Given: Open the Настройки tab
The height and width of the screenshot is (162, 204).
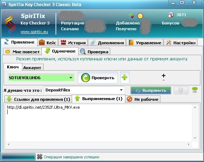Looking at the screenshot, I should click(181, 42).
